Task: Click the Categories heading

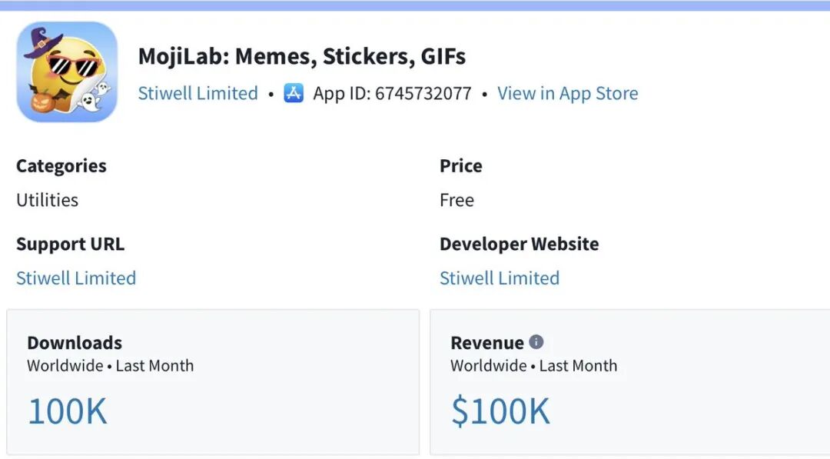Action: click(61, 166)
